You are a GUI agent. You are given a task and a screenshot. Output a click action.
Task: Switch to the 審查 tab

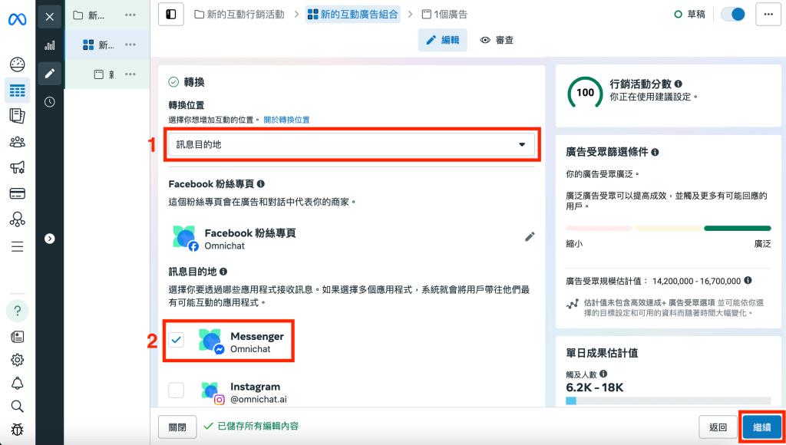click(497, 40)
